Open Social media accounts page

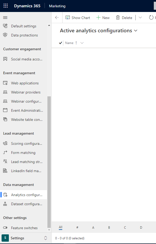click(x=27, y=59)
